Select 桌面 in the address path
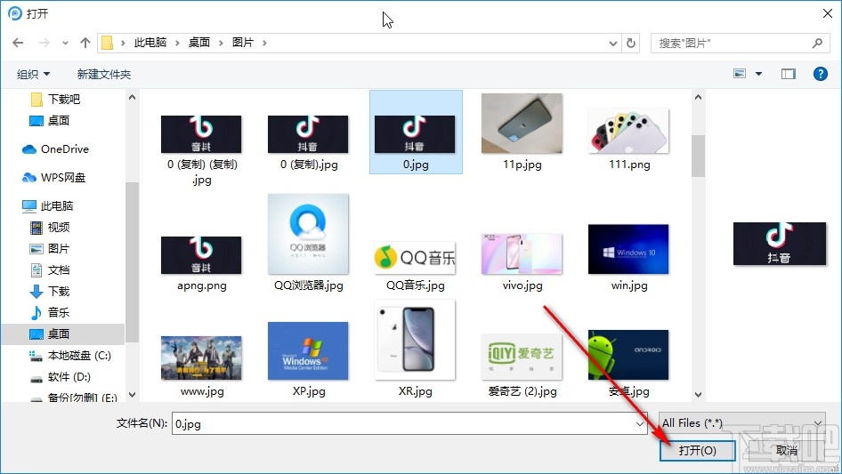Image resolution: width=842 pixels, height=474 pixels. click(x=199, y=43)
